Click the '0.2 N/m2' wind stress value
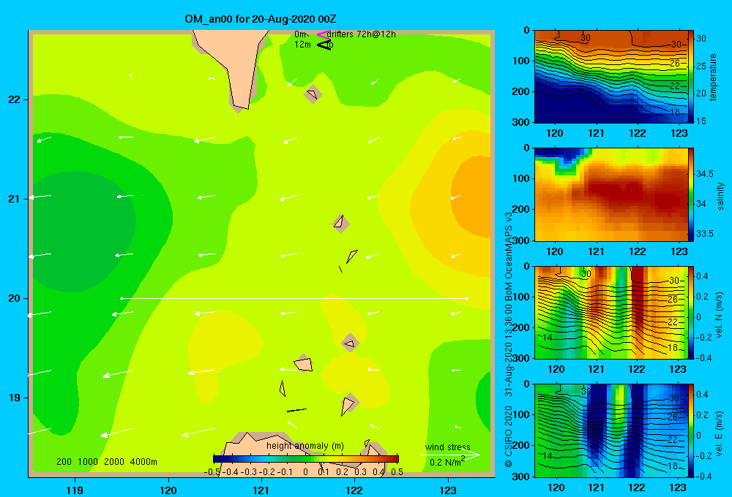Image resolution: width=732 pixels, height=497 pixels. 447,462
